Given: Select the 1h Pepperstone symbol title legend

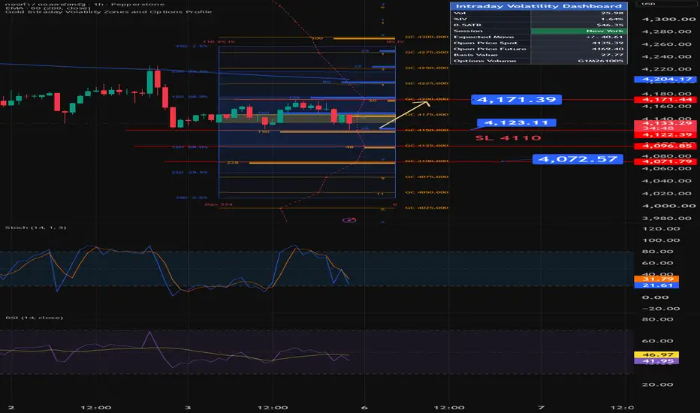Looking at the screenshot, I should [x=85, y=4].
